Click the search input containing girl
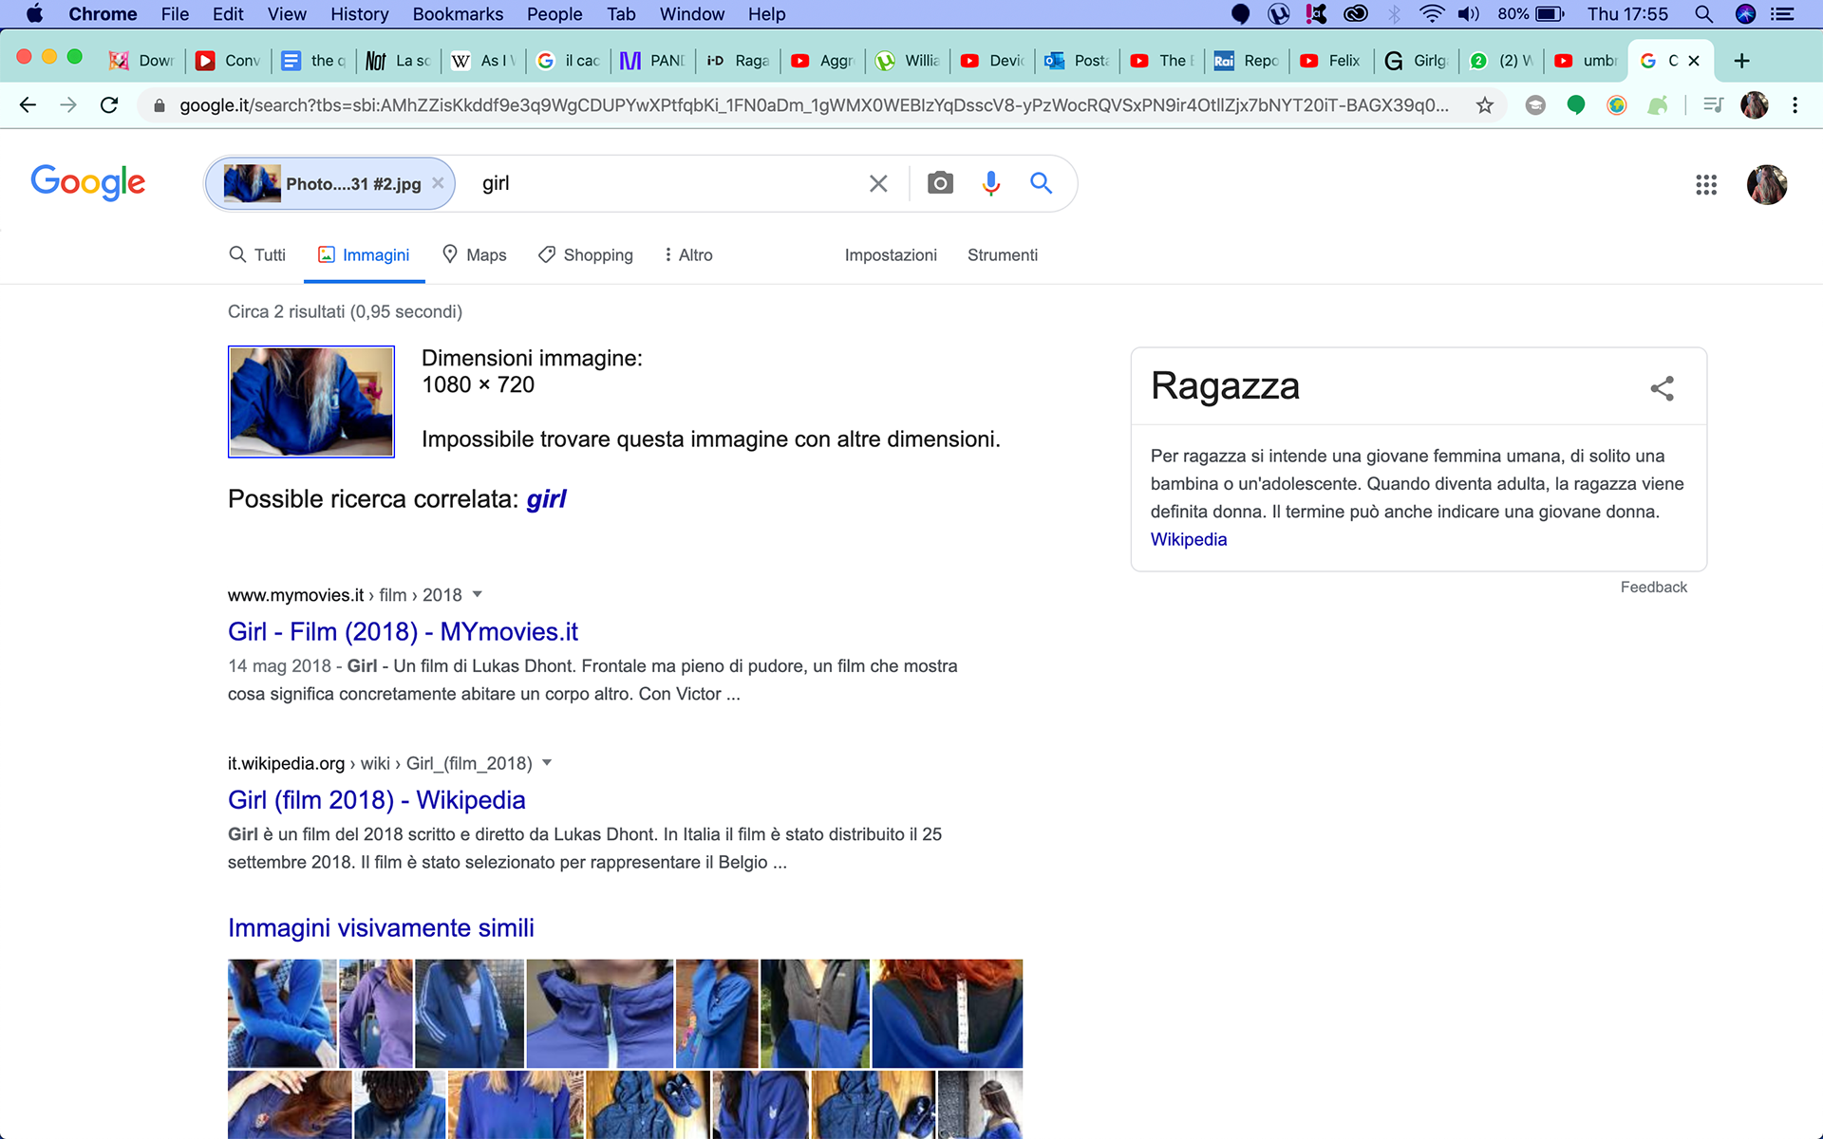Screen dimensions: 1823x1139 click(x=665, y=183)
